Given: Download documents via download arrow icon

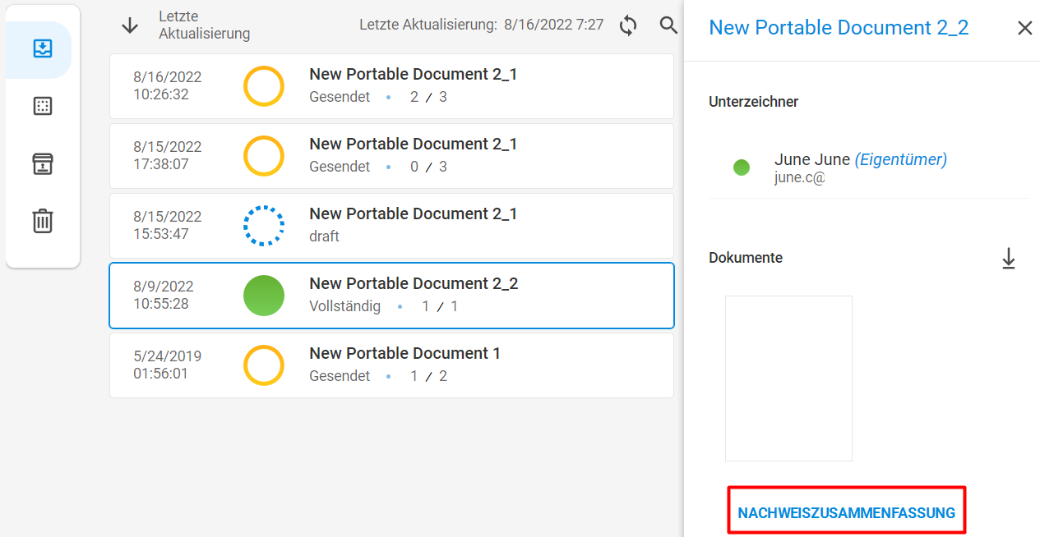Looking at the screenshot, I should pos(1009,258).
